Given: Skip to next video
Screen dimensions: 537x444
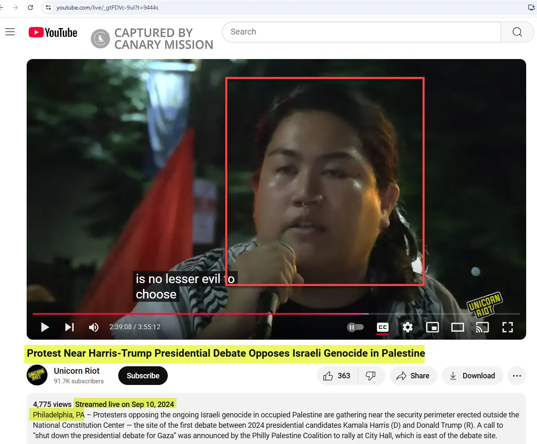Looking at the screenshot, I should coord(70,327).
